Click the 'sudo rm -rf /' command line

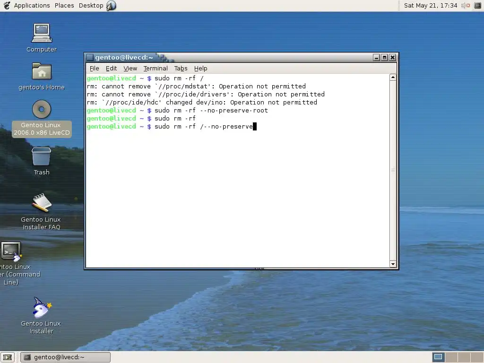145,78
